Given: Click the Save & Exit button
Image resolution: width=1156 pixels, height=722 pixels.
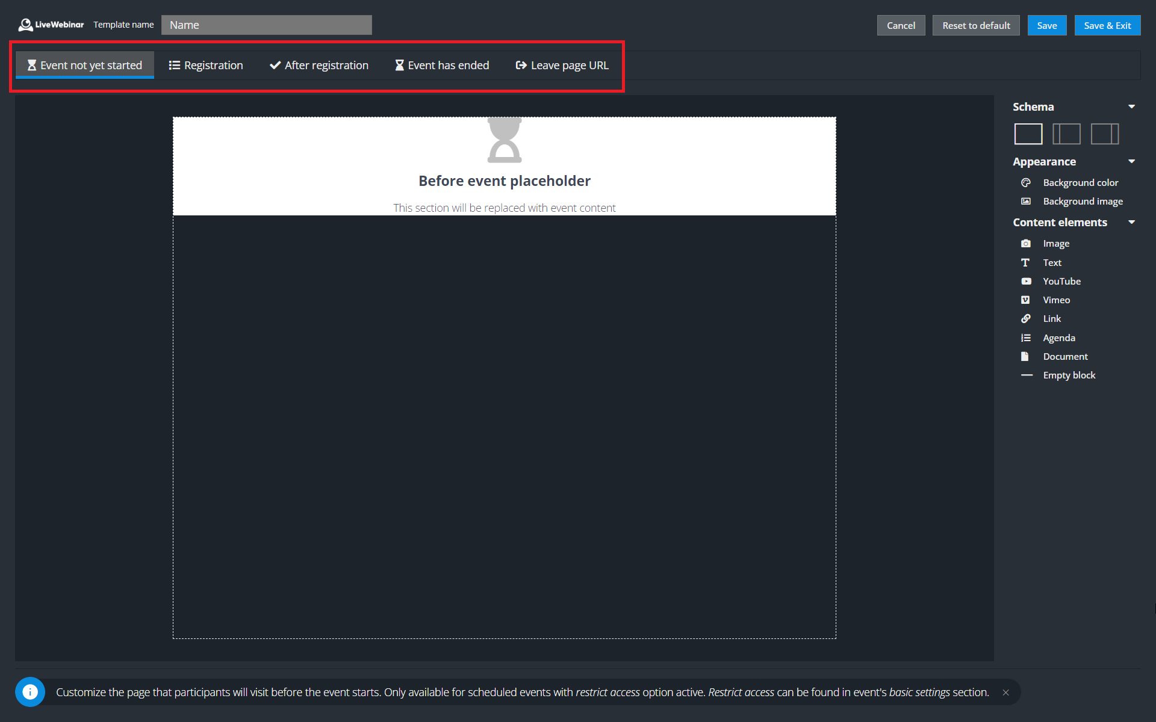Looking at the screenshot, I should pyautogui.click(x=1107, y=25).
